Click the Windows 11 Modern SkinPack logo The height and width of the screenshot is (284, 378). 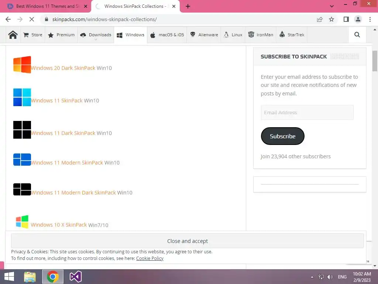22,159
